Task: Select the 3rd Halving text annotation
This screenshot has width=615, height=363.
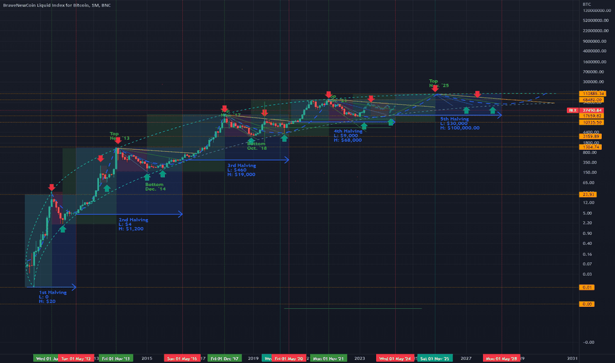Action: [x=242, y=170]
